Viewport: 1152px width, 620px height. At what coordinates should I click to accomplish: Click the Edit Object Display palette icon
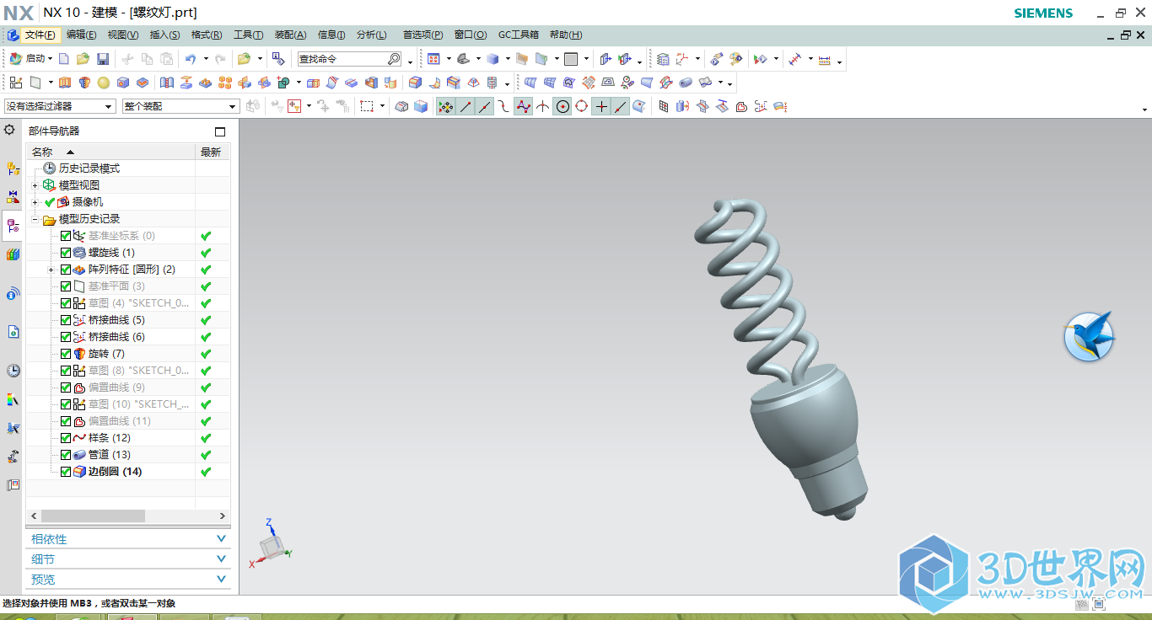(735, 59)
